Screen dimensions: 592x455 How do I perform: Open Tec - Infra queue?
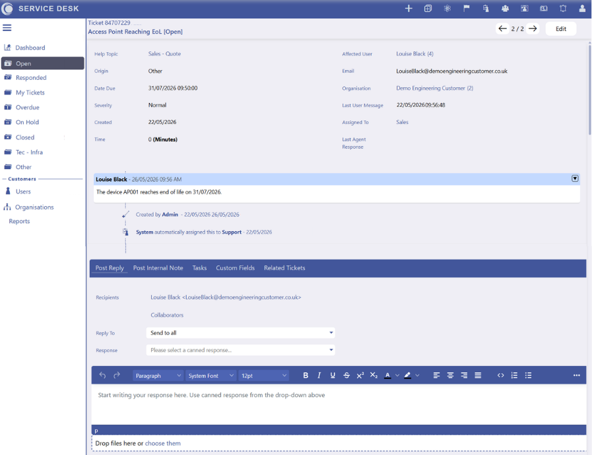coord(29,152)
